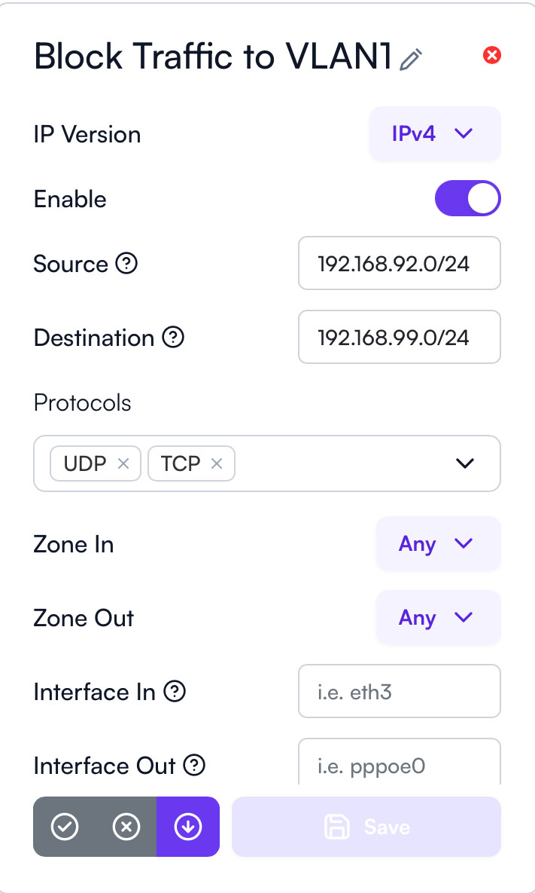Click the Source help question mark icon

pos(127,264)
